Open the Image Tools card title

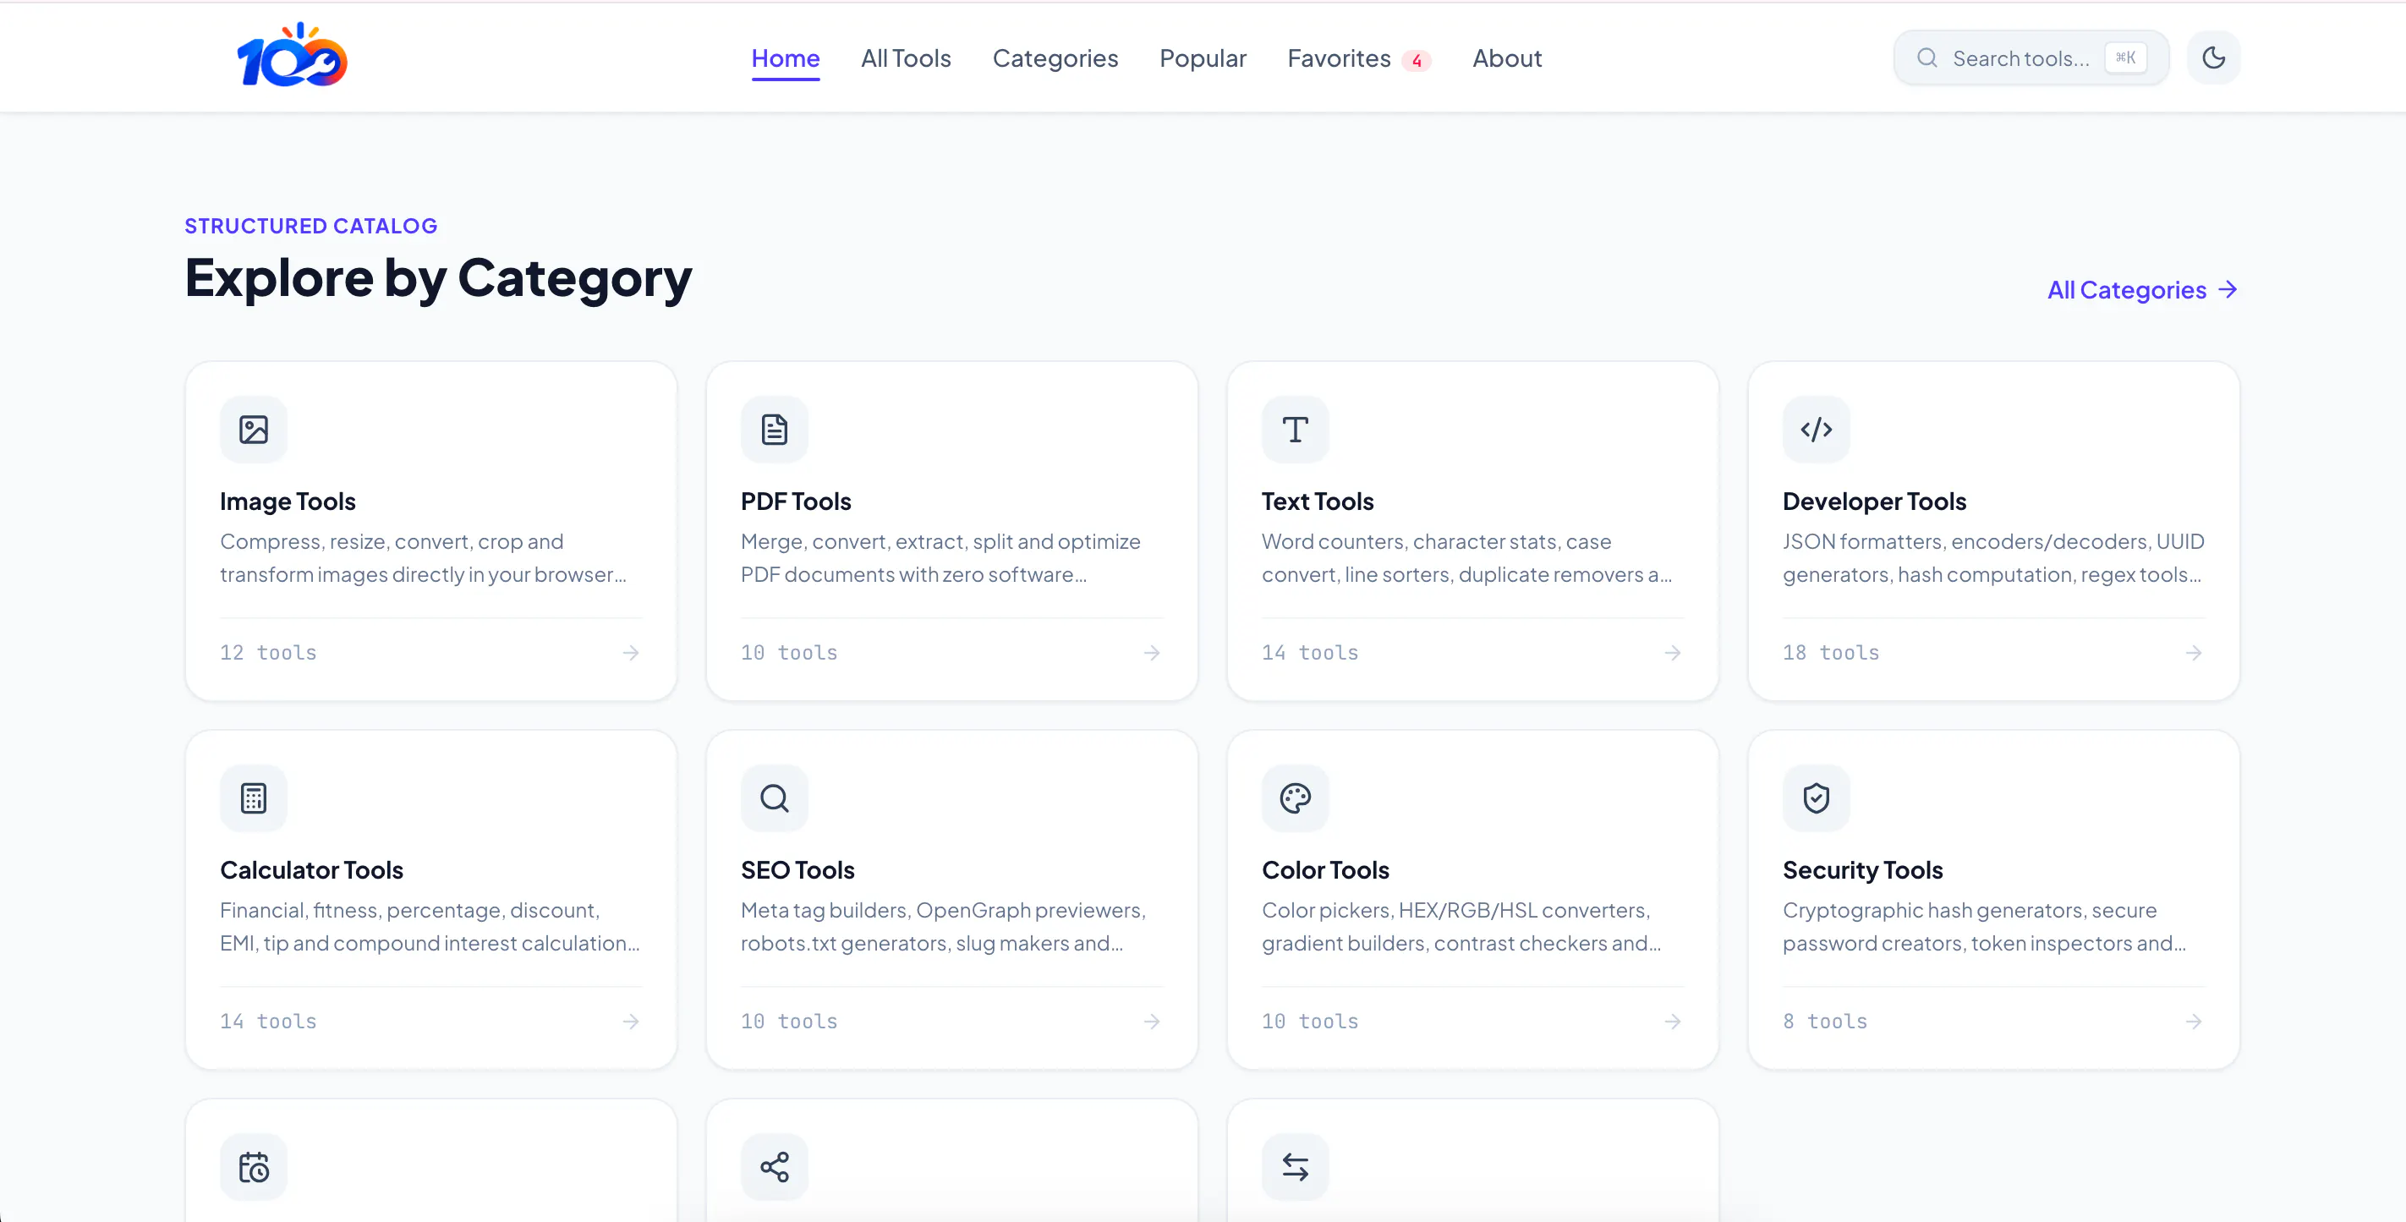click(x=288, y=501)
